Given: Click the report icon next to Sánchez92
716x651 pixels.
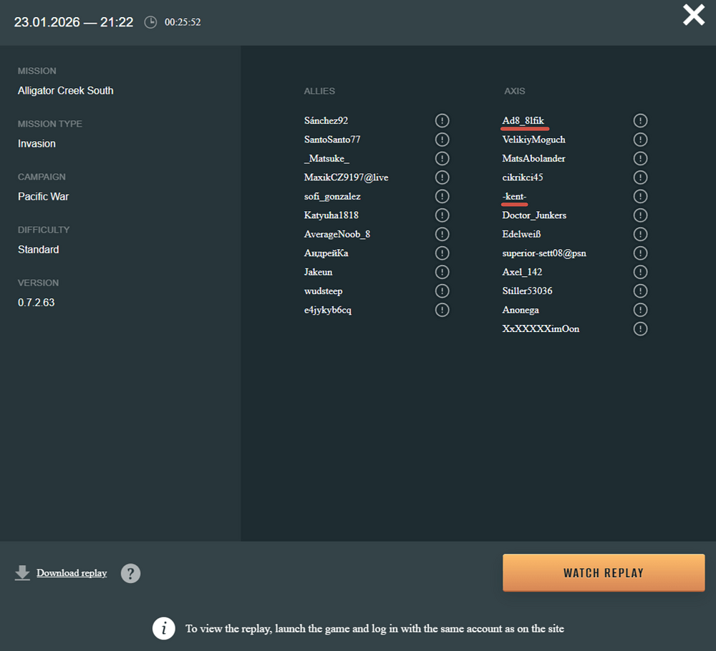Looking at the screenshot, I should pos(442,121).
